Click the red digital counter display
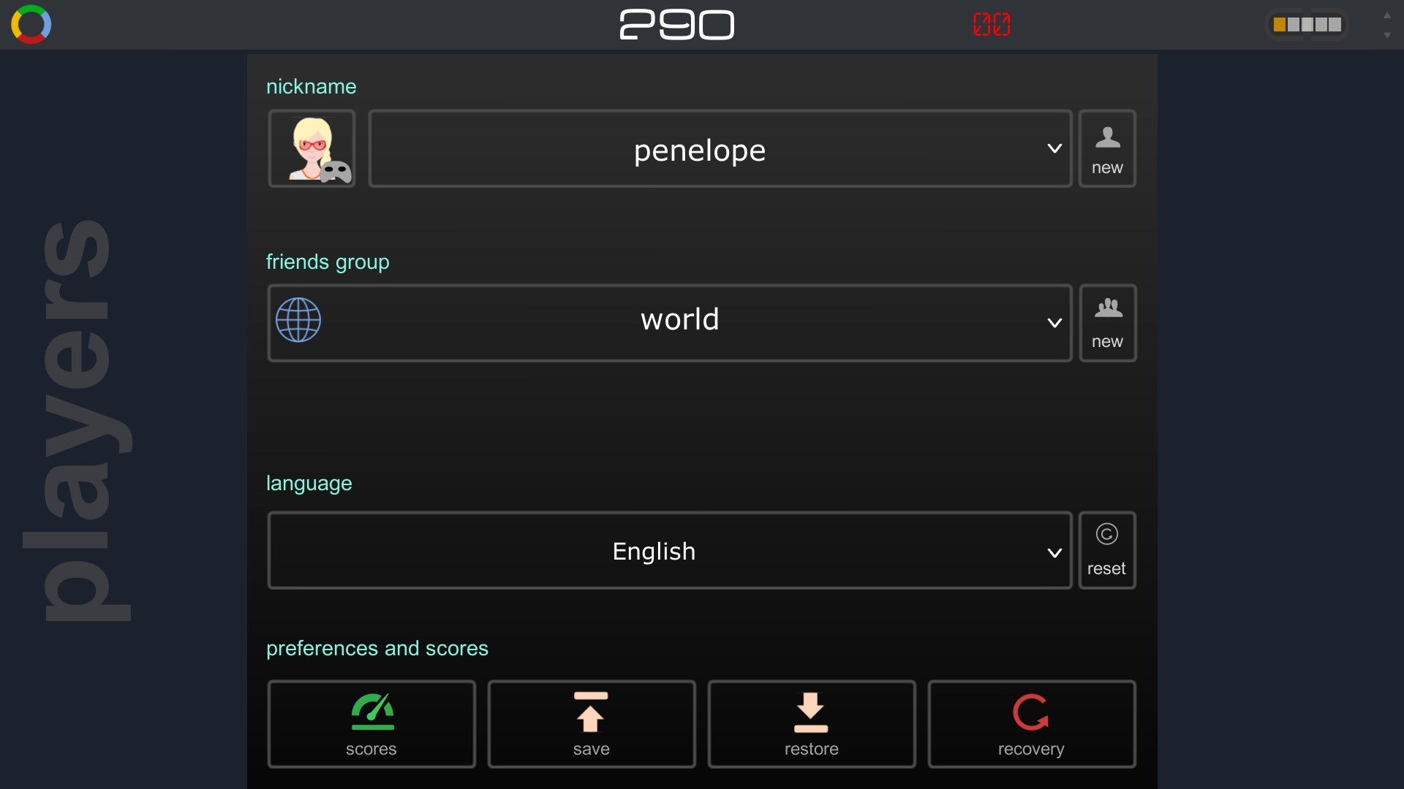 point(992,24)
